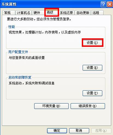
Task: Open the 远程 tab
Action: point(97,13)
